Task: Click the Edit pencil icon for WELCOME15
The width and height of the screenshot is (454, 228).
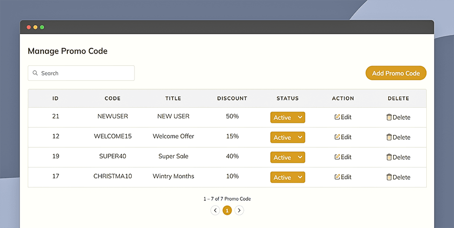Action: coord(337,137)
